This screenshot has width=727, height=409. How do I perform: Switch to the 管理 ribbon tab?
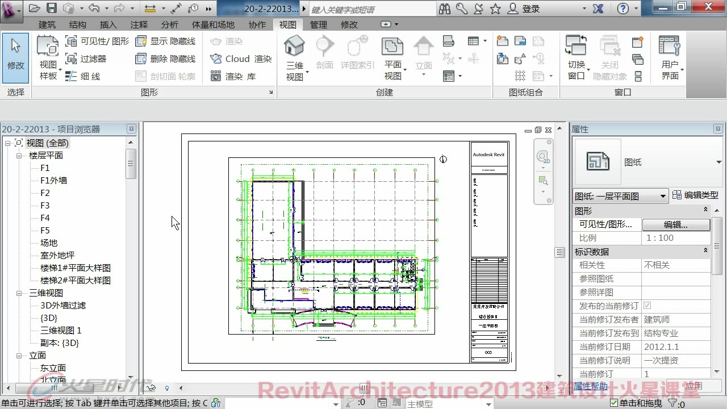(x=319, y=25)
